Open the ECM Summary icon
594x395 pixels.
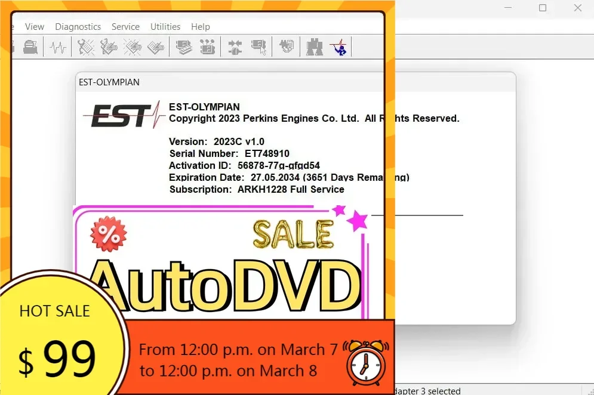point(184,47)
